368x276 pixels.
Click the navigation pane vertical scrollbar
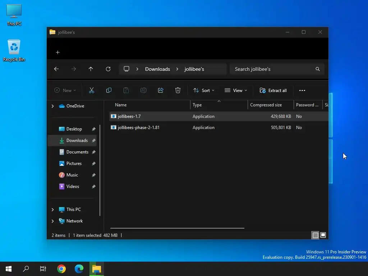pos(100,170)
